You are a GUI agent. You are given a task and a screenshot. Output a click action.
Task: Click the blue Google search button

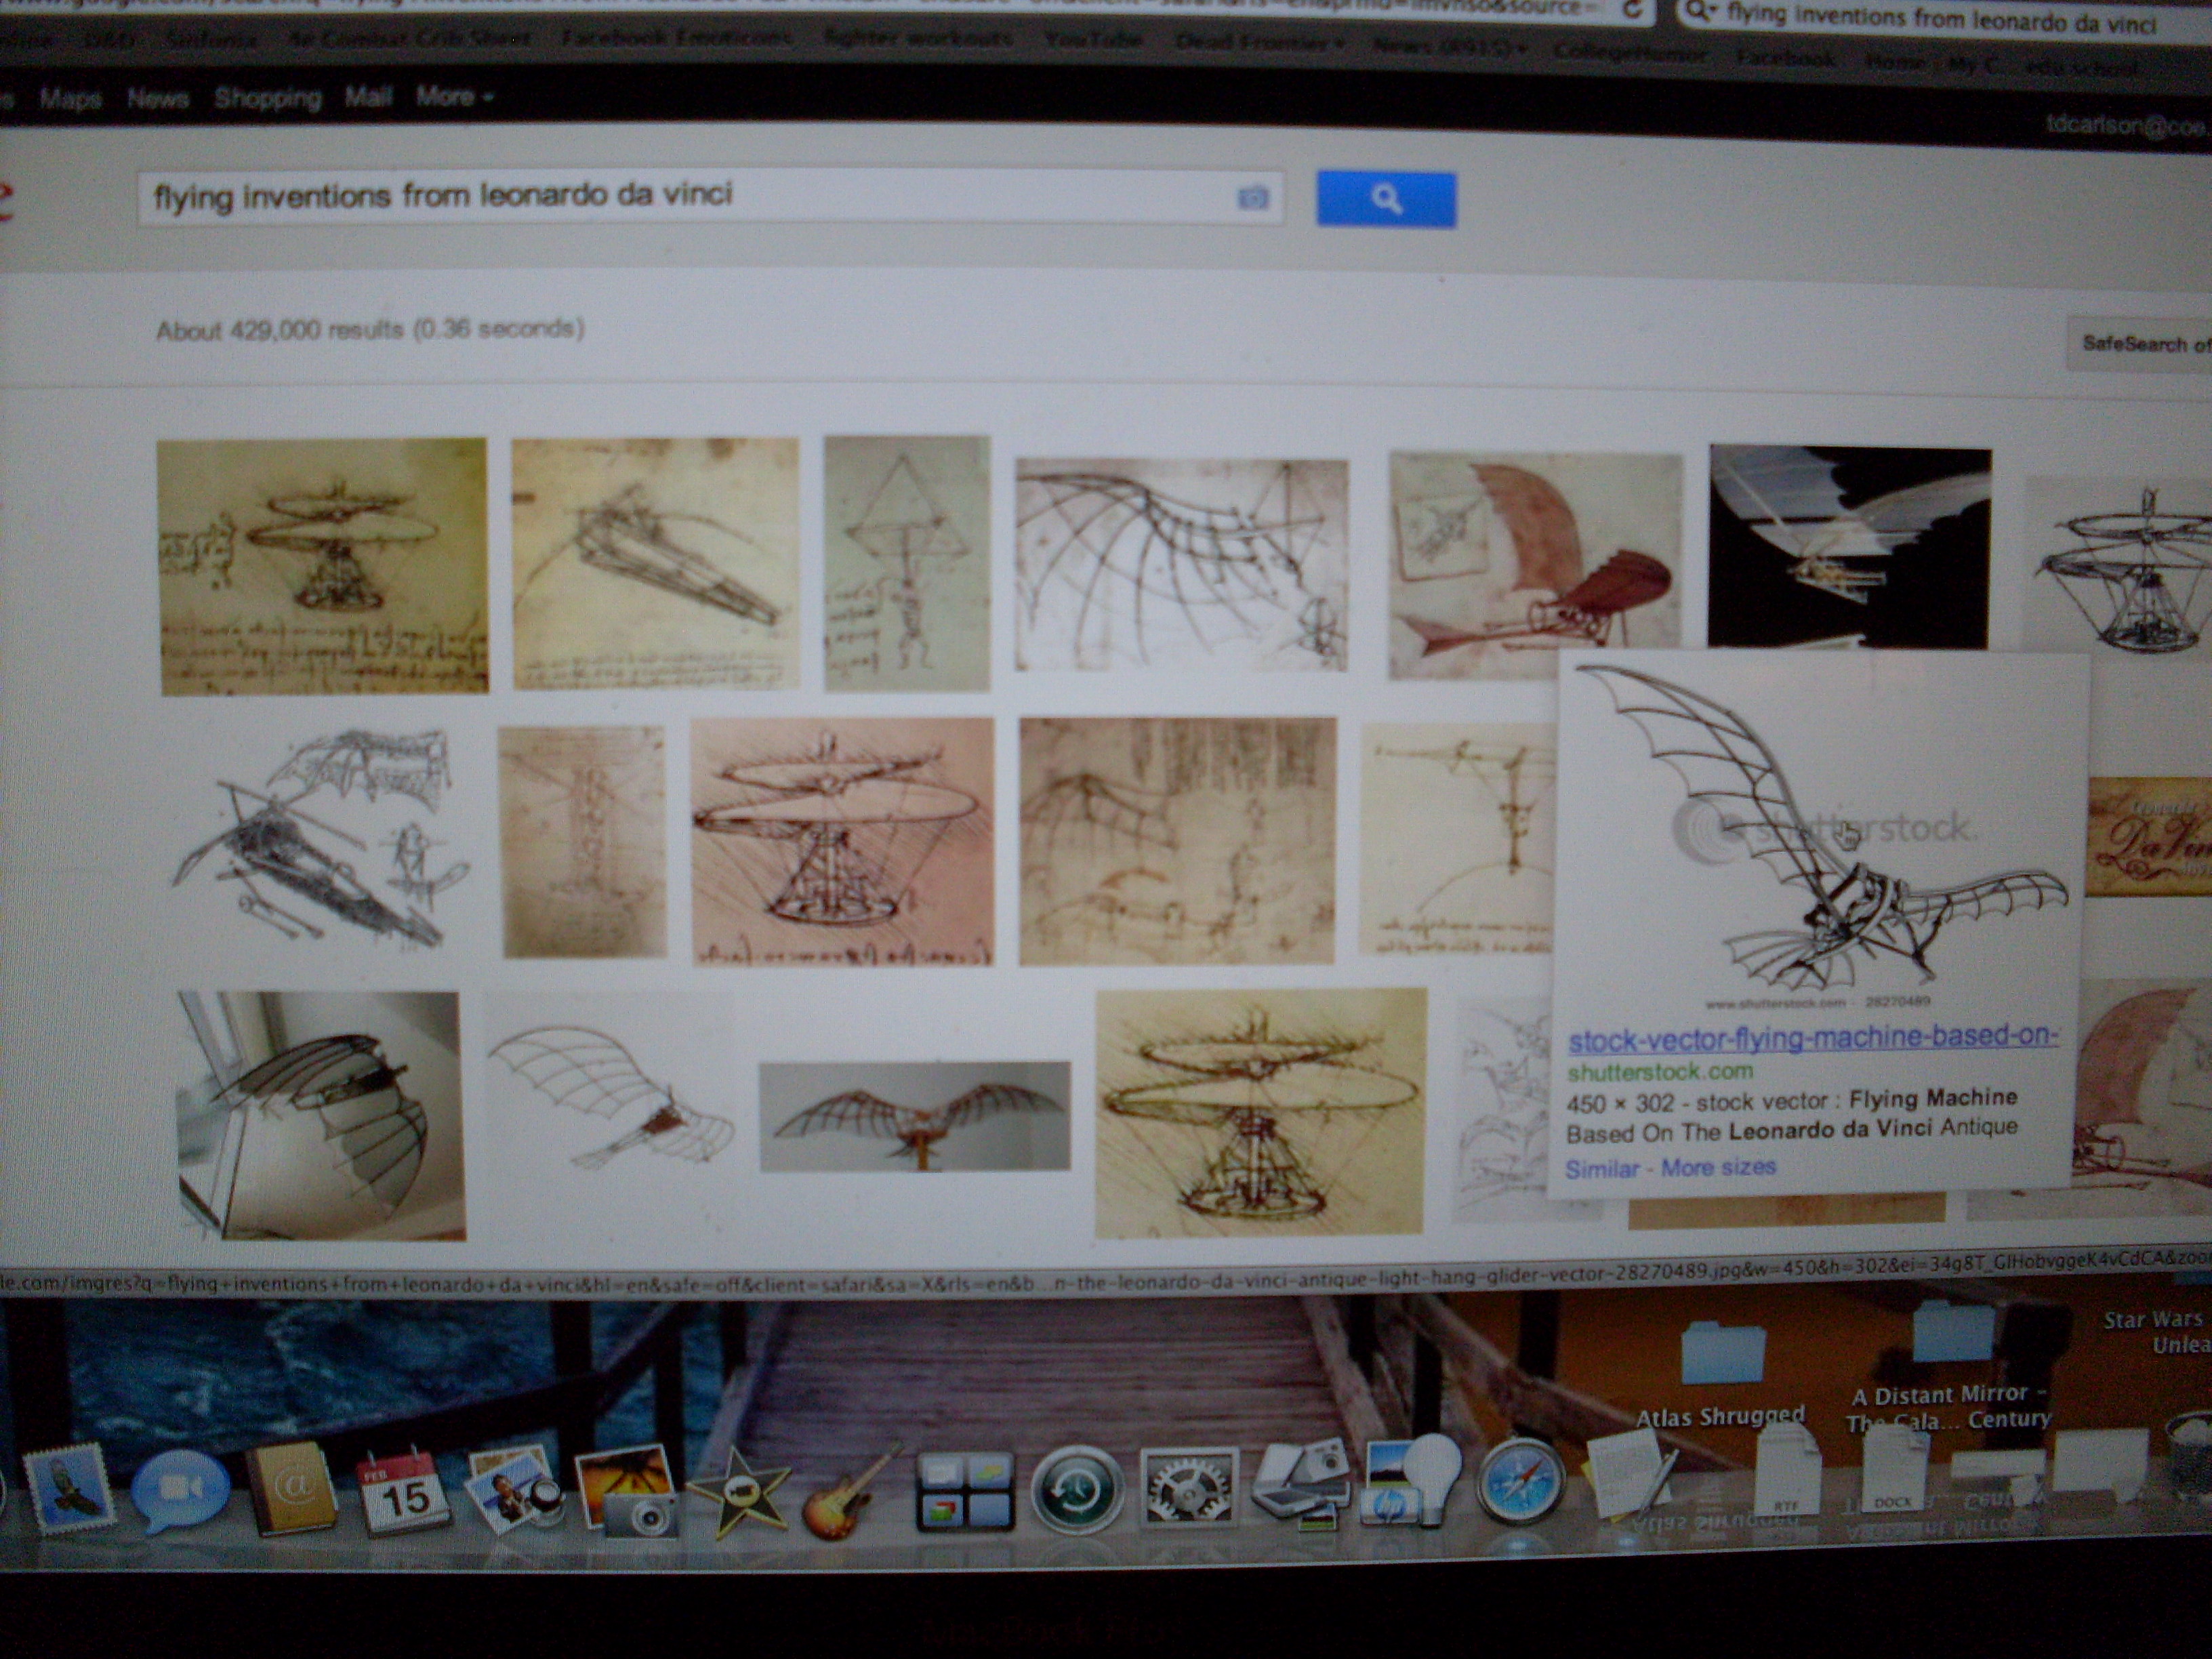point(1386,199)
